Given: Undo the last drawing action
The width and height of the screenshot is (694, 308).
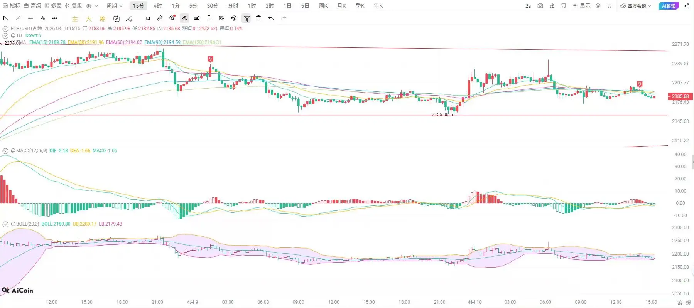Looking at the screenshot, I should click(x=271, y=18).
